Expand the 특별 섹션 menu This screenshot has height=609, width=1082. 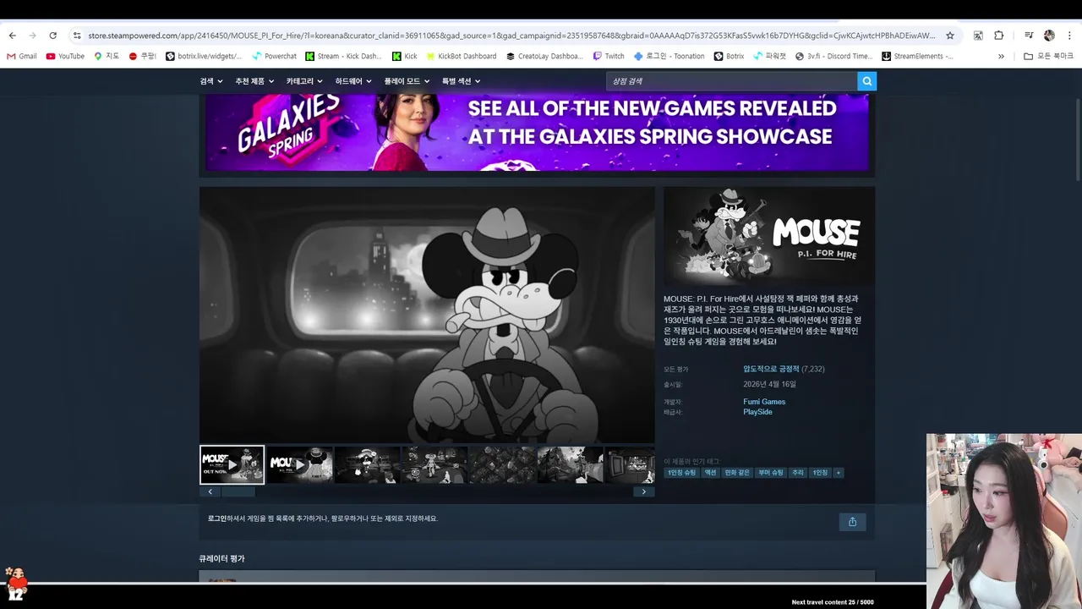tap(461, 81)
